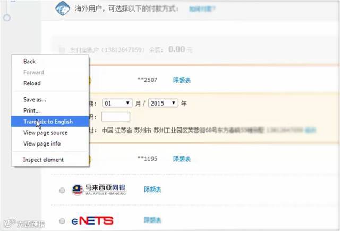Open limit table link beside Malaysia E-Banking
Image resolution: width=340 pixels, height=231 pixels.
[152, 190]
